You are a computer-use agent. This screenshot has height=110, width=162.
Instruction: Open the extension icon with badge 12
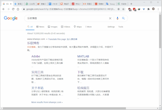coord(130,9)
